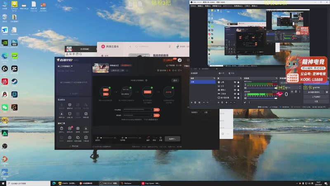
Task: Lock the topmost source in Sources list
Action: pyautogui.click(x=238, y=82)
